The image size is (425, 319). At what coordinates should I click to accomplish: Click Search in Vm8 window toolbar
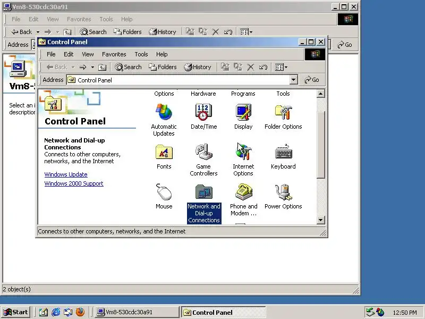pos(93,32)
